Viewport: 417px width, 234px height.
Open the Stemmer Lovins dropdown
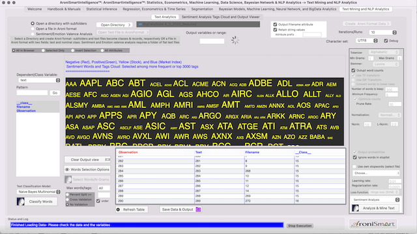[385, 64]
